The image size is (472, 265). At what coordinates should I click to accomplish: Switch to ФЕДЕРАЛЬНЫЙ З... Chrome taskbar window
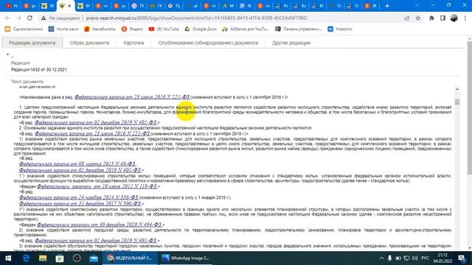click(130, 258)
